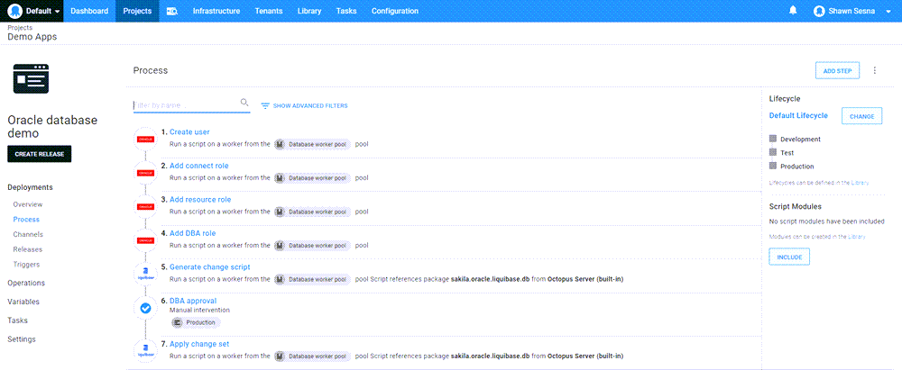Viewport: 902px width, 370px height.
Task: Click Change button for Default Lifecycle
Action: (861, 116)
